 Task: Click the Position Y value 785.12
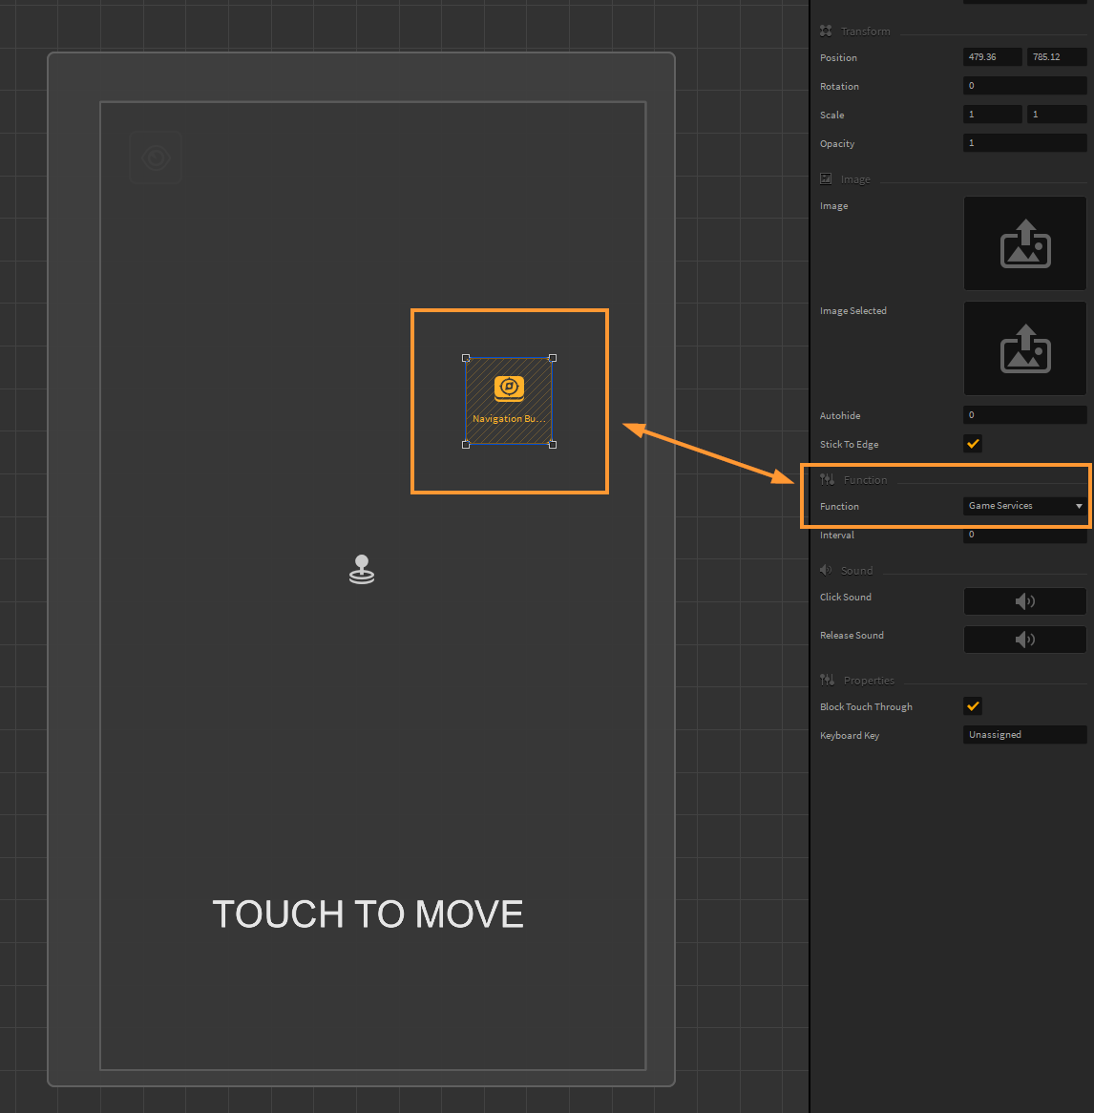(1056, 57)
